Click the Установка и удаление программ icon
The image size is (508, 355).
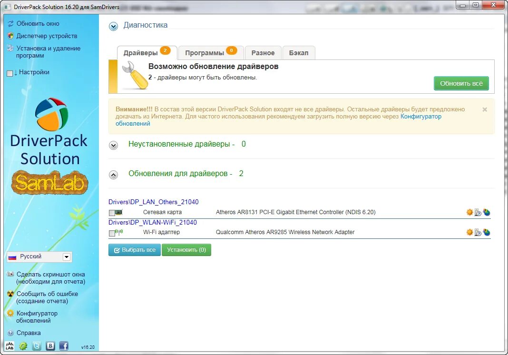point(10,49)
